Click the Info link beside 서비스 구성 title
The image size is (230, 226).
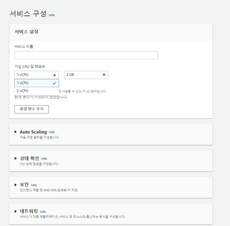click(52, 15)
